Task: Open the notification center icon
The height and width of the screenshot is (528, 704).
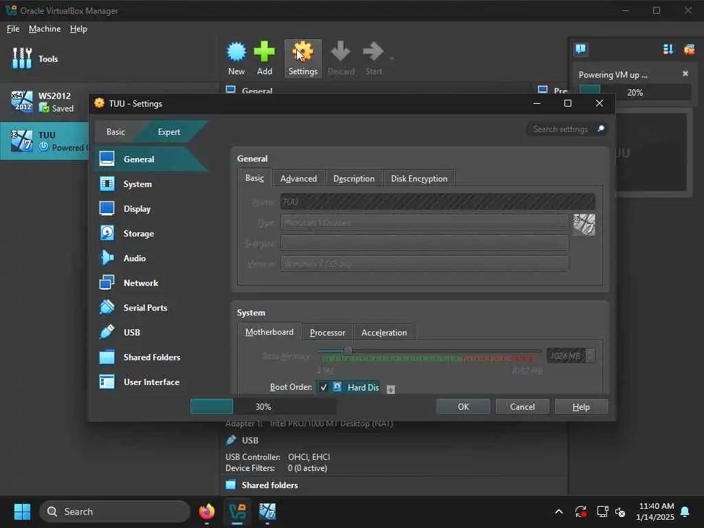Action: tap(580, 49)
